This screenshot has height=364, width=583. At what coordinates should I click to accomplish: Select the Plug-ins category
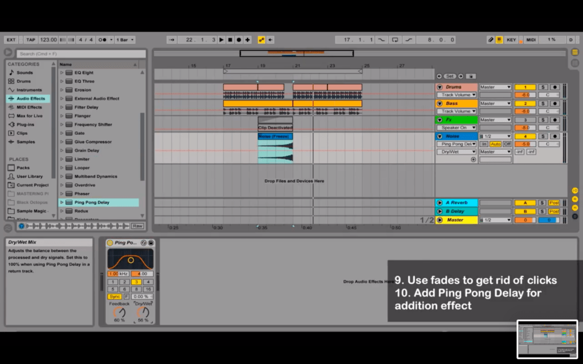tap(25, 125)
